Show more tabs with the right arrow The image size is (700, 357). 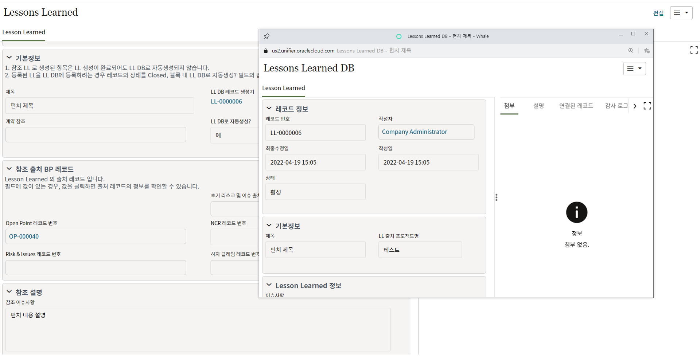(635, 106)
